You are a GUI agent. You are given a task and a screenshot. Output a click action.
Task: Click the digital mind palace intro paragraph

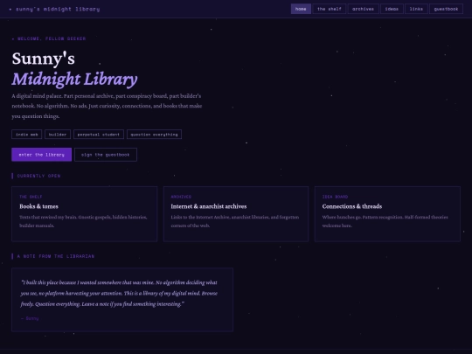pyautogui.click(x=107, y=106)
